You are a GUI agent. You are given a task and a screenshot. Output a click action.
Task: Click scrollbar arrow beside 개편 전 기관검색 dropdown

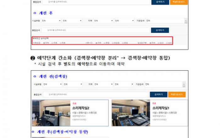[184, 84]
